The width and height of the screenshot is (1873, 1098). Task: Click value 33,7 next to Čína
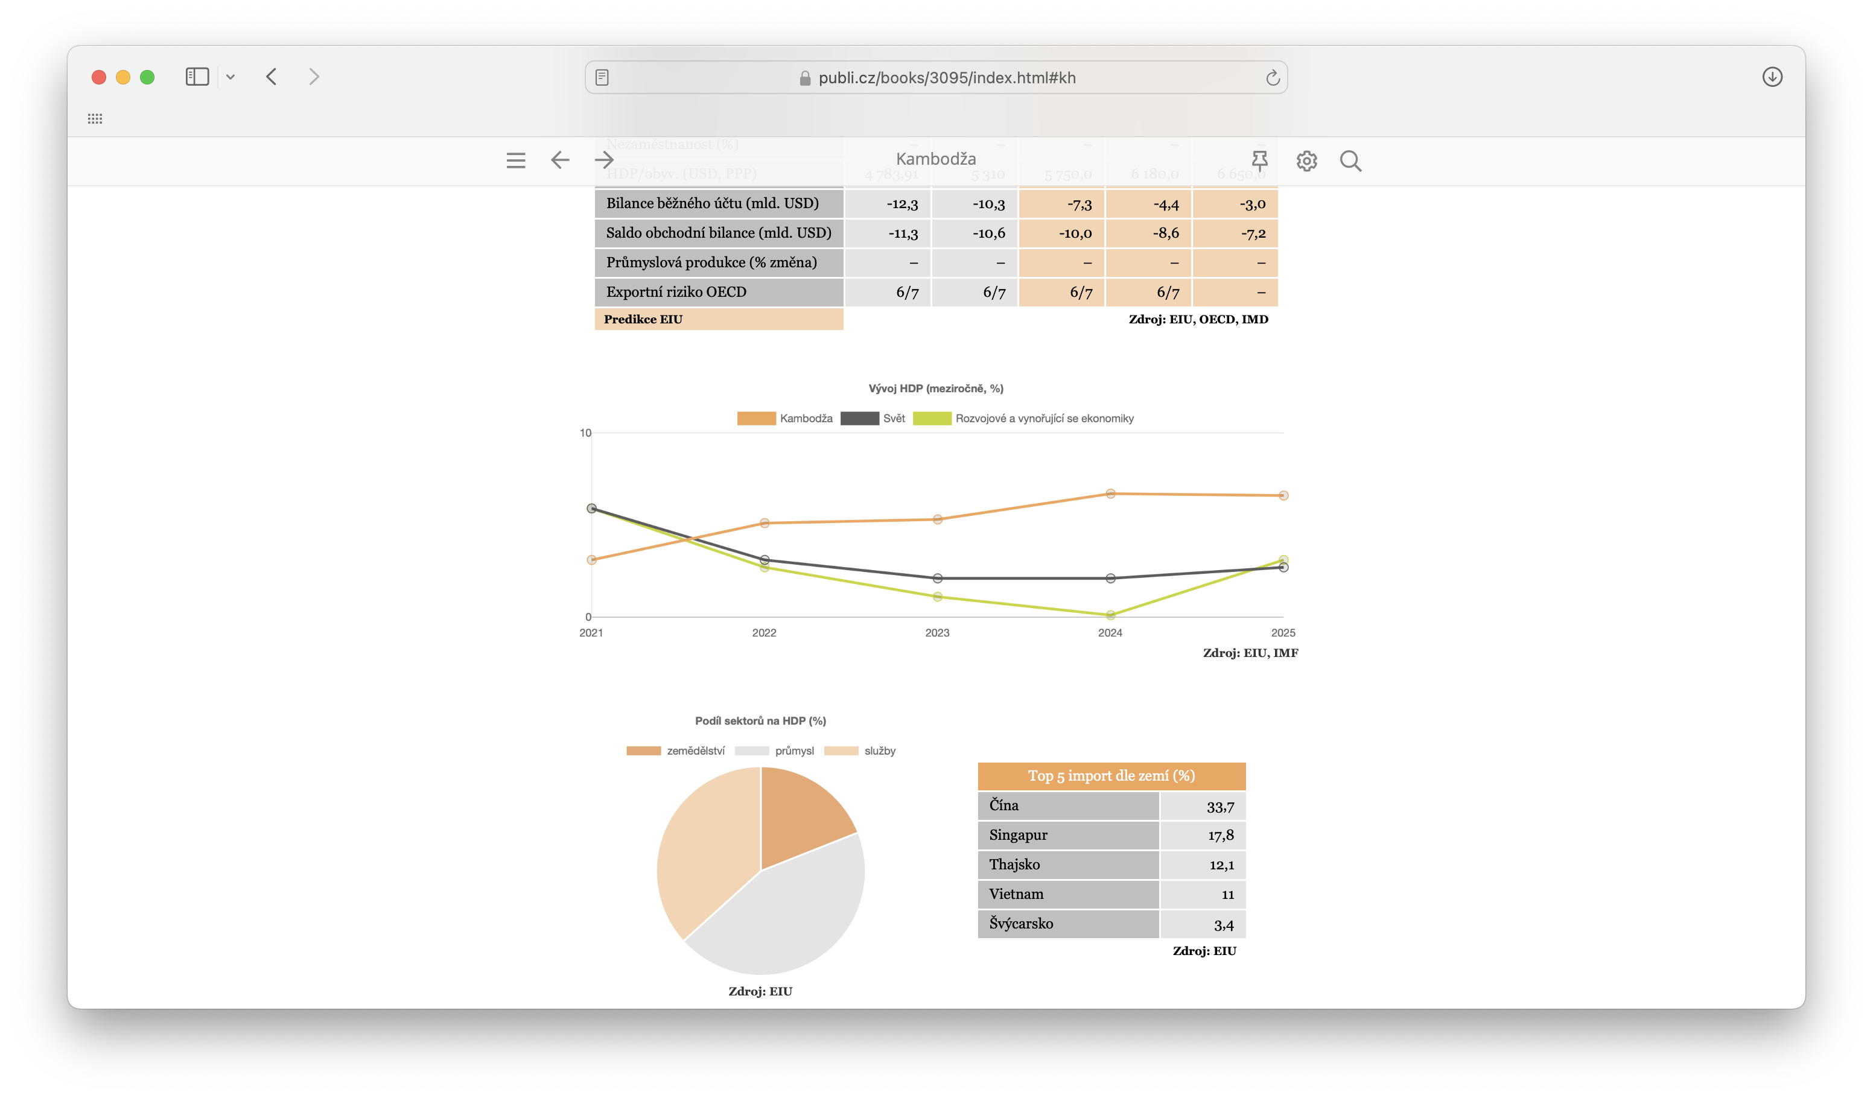click(x=1221, y=807)
